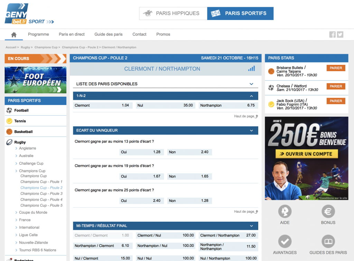
Task: Click the Rugby ball icon in sidebar
Action: tap(9, 142)
